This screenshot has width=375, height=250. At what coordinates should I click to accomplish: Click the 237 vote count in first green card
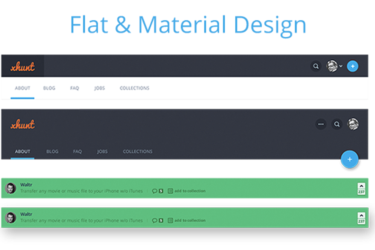(x=361, y=192)
